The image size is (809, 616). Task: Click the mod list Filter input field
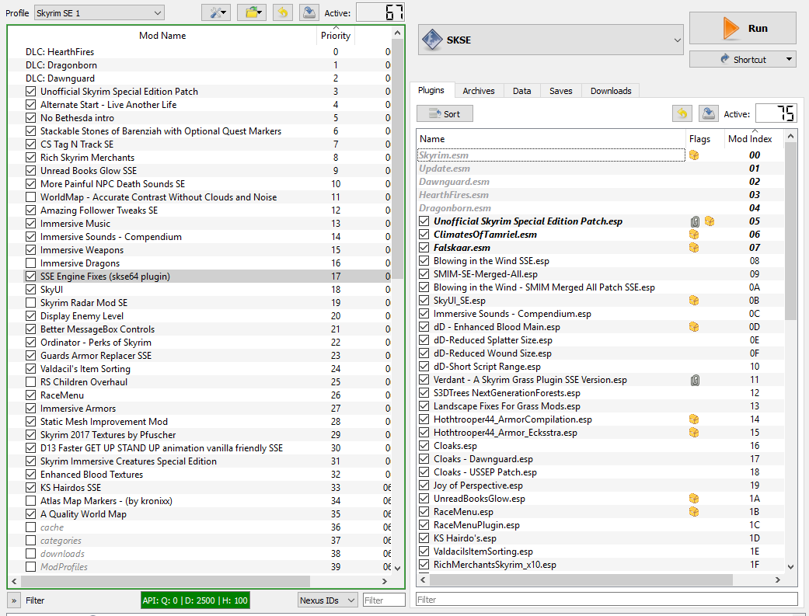coord(383,600)
